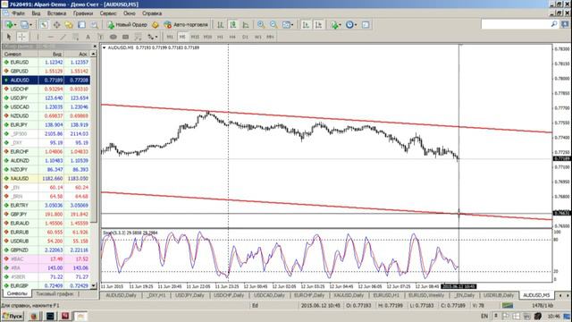Screen dimensions: 572x322
Task: Switch to H1 timeframe
Action: [x=220, y=37]
